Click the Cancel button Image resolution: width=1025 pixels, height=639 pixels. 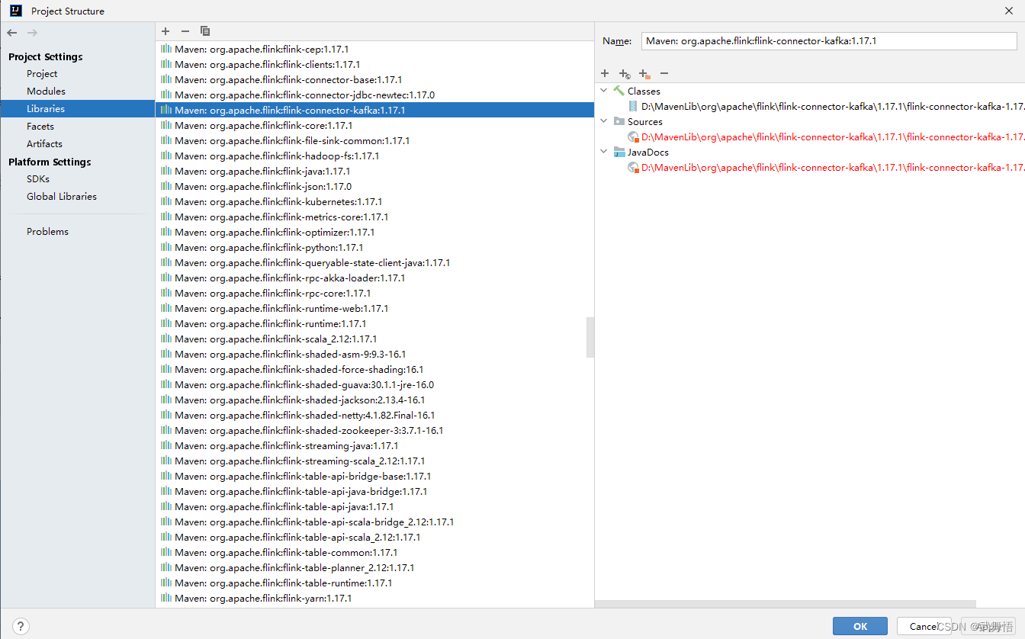(x=924, y=626)
